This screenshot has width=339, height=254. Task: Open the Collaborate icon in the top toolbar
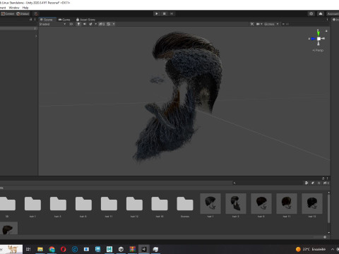pyautogui.click(x=311, y=13)
